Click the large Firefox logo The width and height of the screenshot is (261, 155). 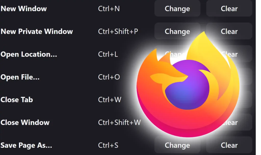tap(188, 85)
